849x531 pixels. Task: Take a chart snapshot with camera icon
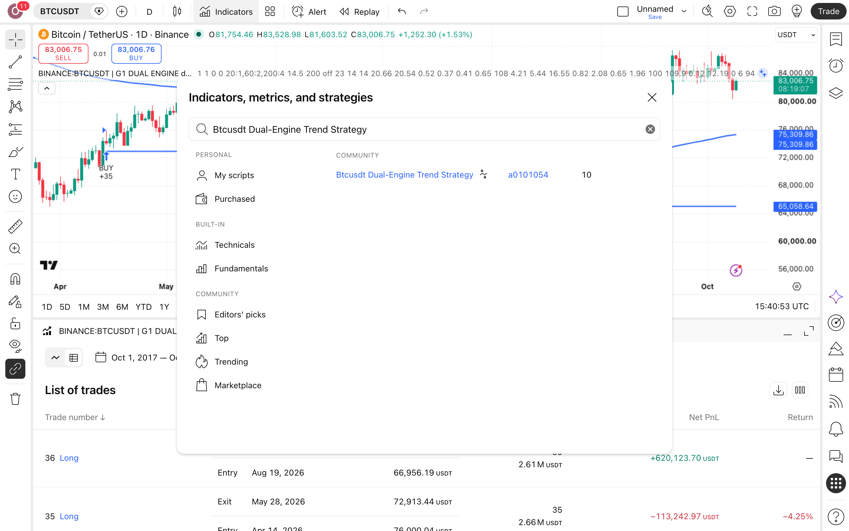click(774, 12)
